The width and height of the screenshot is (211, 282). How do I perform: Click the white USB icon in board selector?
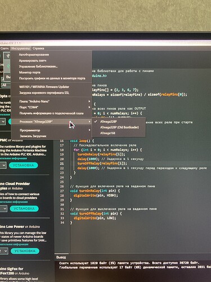(x=8, y=56)
